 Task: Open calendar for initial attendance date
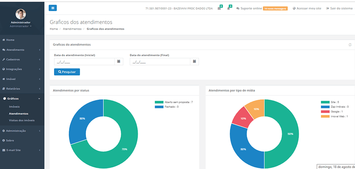(x=118, y=62)
